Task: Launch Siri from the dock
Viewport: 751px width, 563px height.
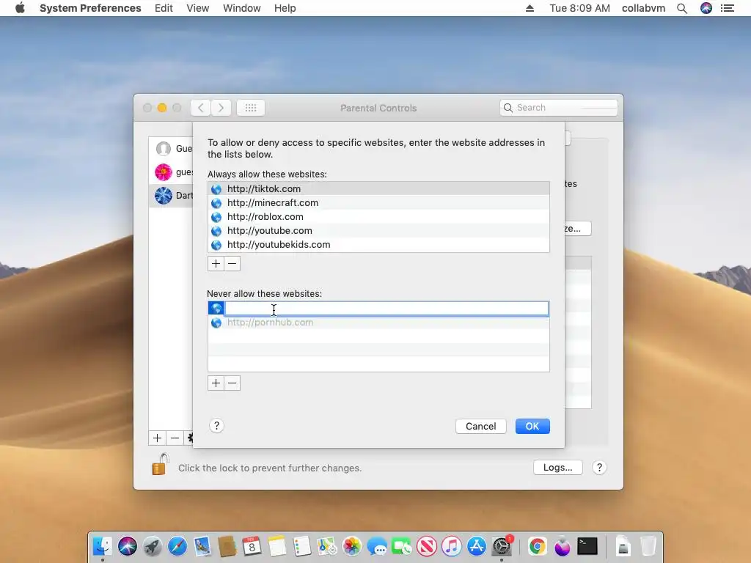Action: pyautogui.click(x=128, y=546)
